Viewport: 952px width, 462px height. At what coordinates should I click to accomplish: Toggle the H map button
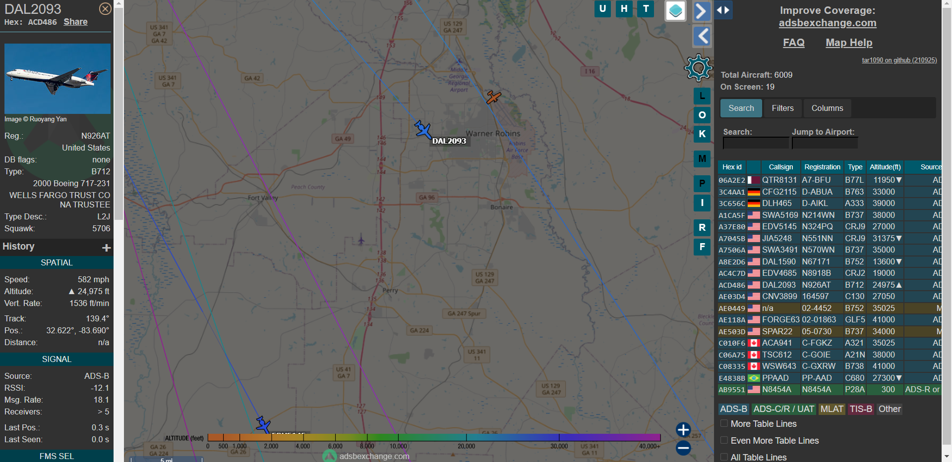pos(624,8)
